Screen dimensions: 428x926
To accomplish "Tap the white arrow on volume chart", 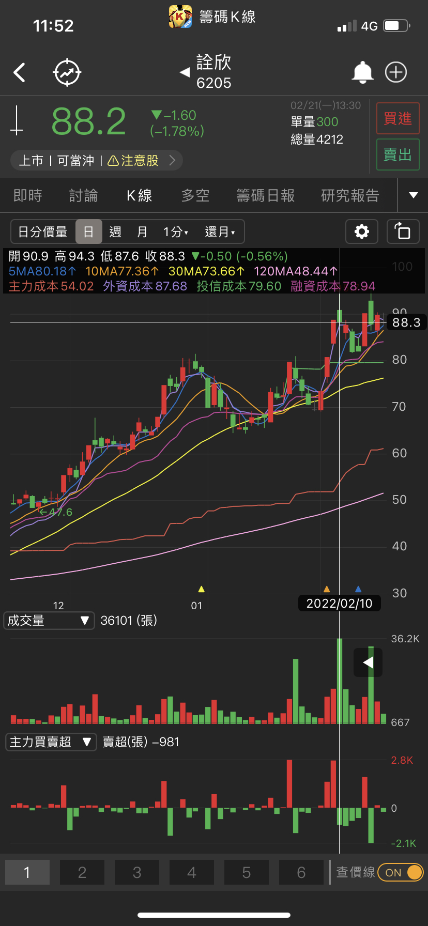I will pyautogui.click(x=368, y=662).
